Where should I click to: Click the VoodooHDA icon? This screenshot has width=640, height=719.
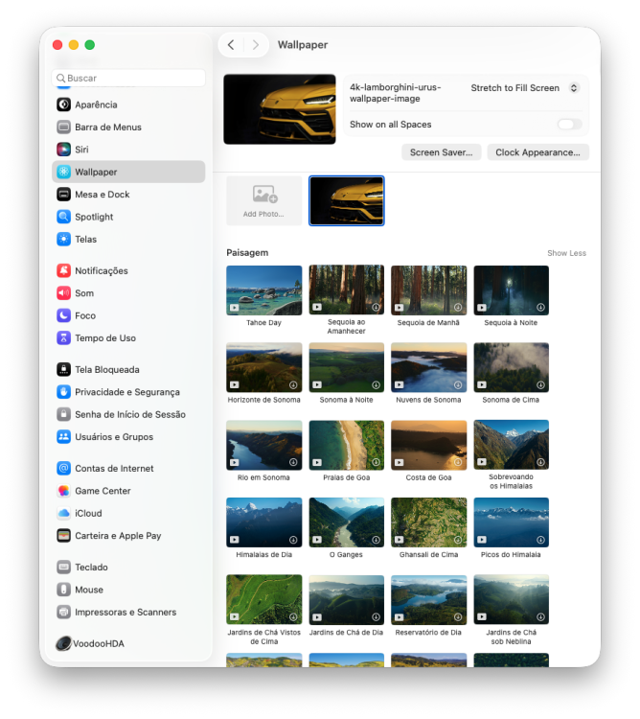[63, 644]
